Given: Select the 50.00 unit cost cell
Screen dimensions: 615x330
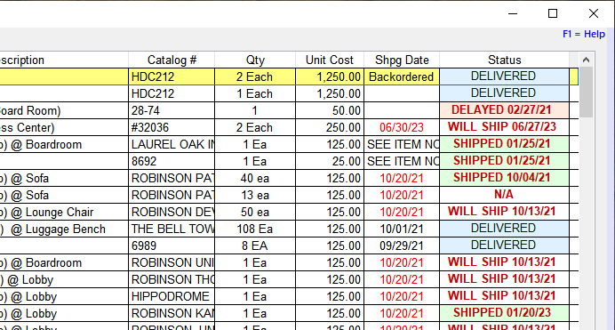Looking at the screenshot, I should click(x=330, y=110).
